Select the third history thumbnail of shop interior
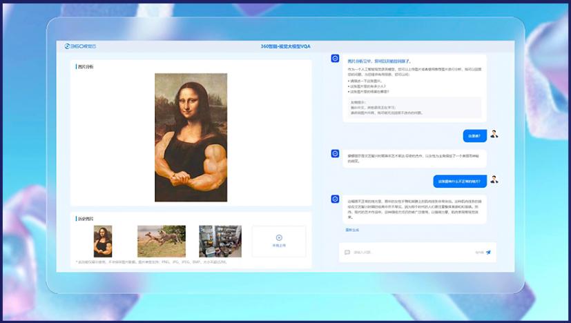 click(220, 241)
